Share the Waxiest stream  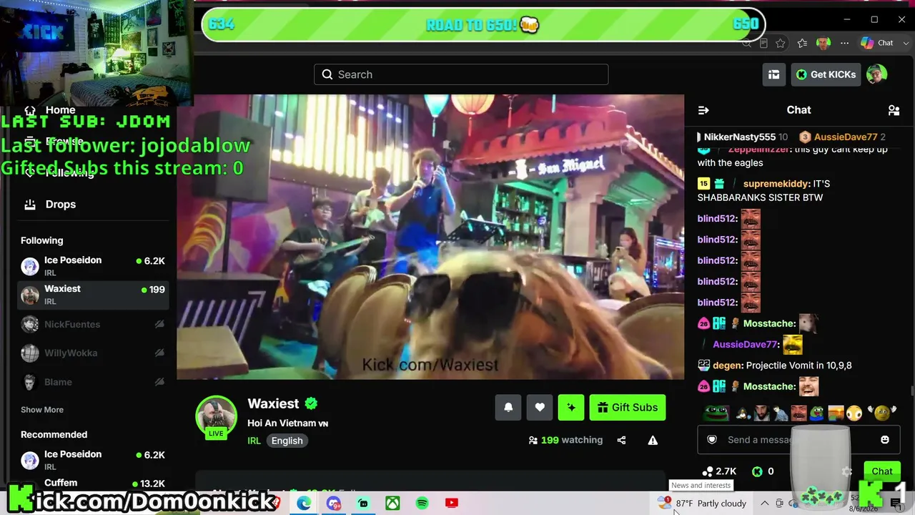tap(621, 441)
